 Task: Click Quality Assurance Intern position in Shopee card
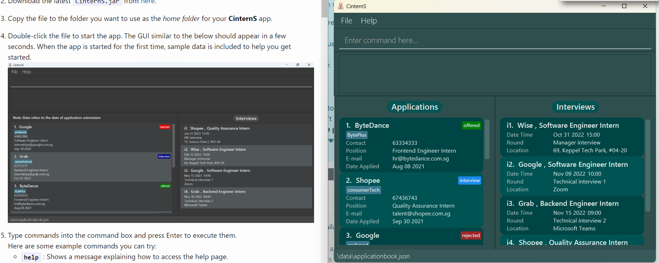[423, 206]
